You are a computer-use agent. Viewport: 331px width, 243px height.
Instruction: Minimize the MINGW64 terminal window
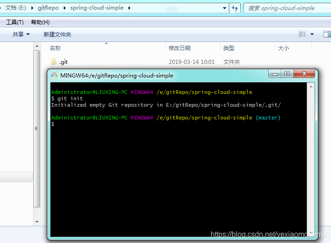coord(274,74)
